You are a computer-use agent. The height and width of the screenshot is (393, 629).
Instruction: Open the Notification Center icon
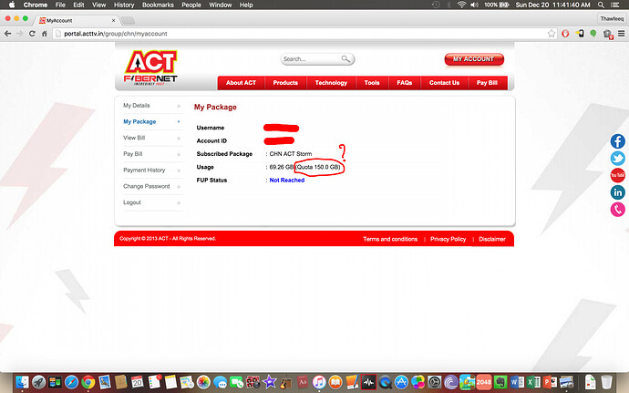point(614,5)
